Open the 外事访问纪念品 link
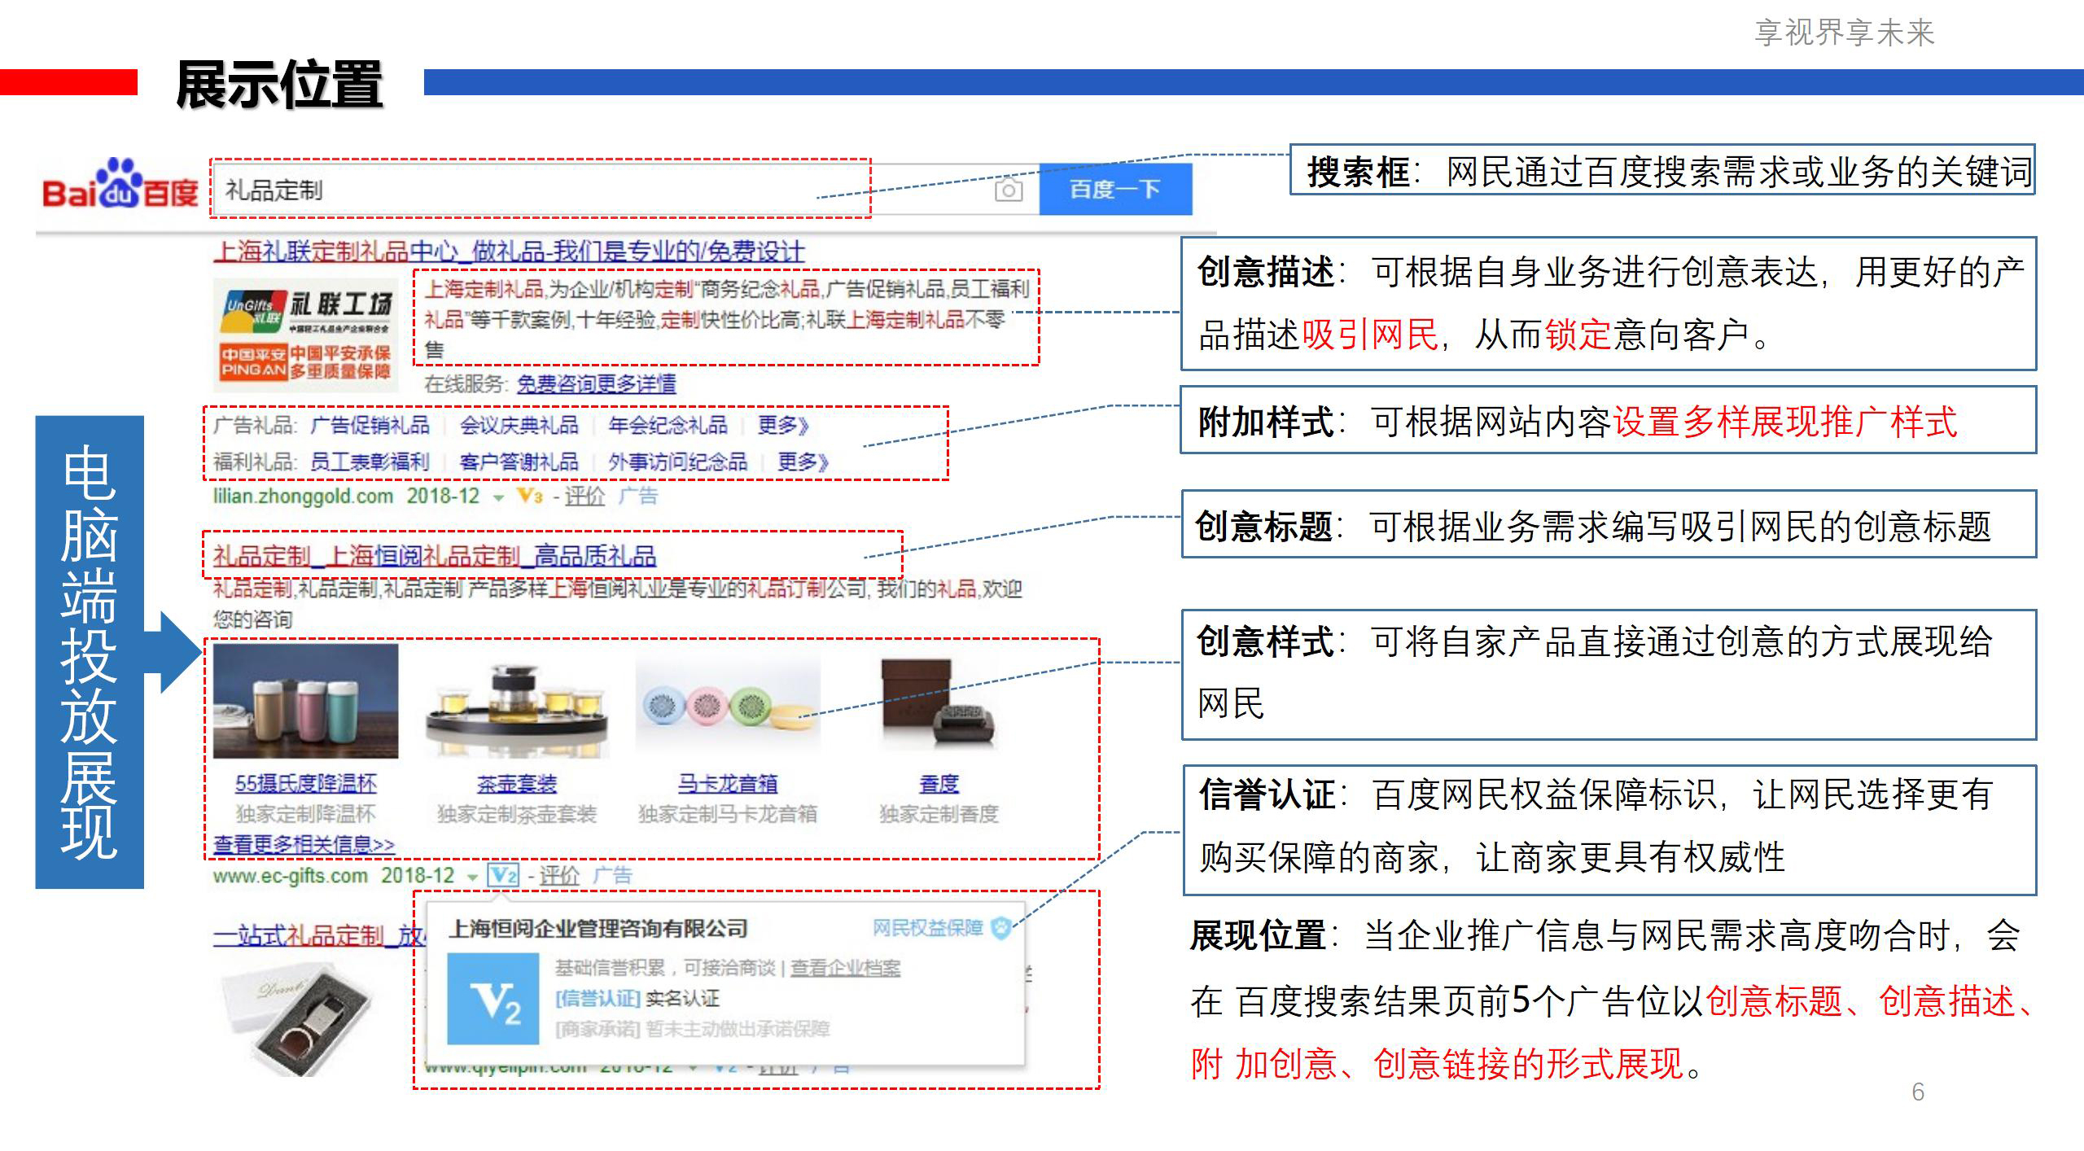 click(x=677, y=462)
